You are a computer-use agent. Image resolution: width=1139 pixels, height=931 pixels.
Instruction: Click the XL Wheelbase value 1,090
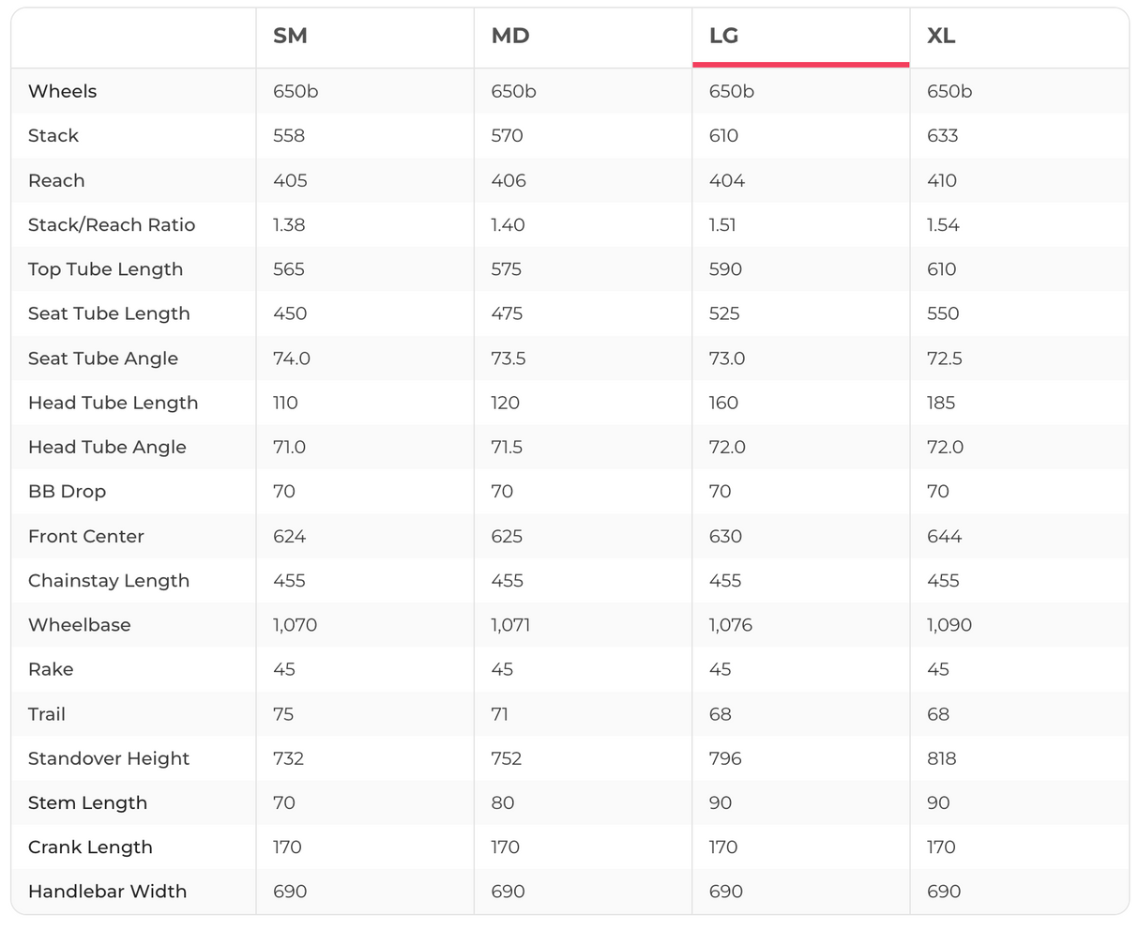tap(949, 625)
